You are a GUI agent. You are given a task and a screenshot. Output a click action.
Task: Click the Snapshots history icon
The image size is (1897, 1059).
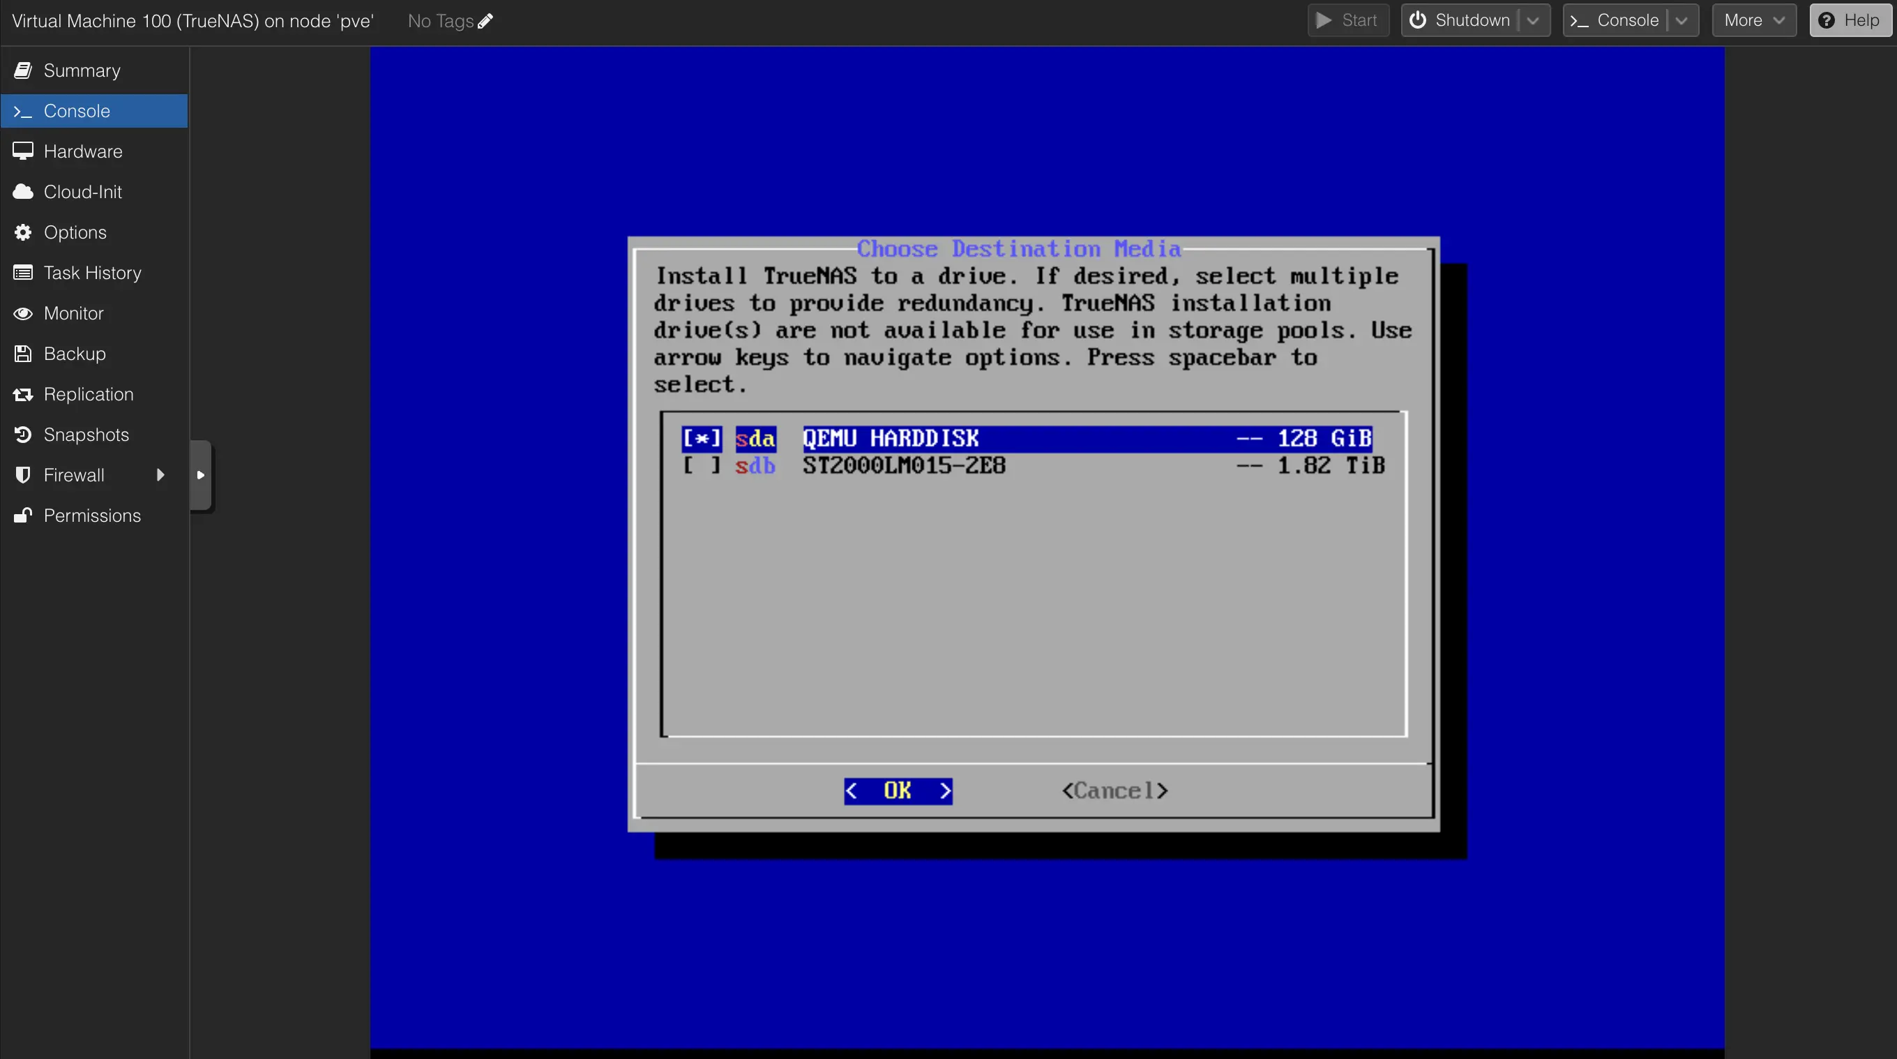coord(23,435)
